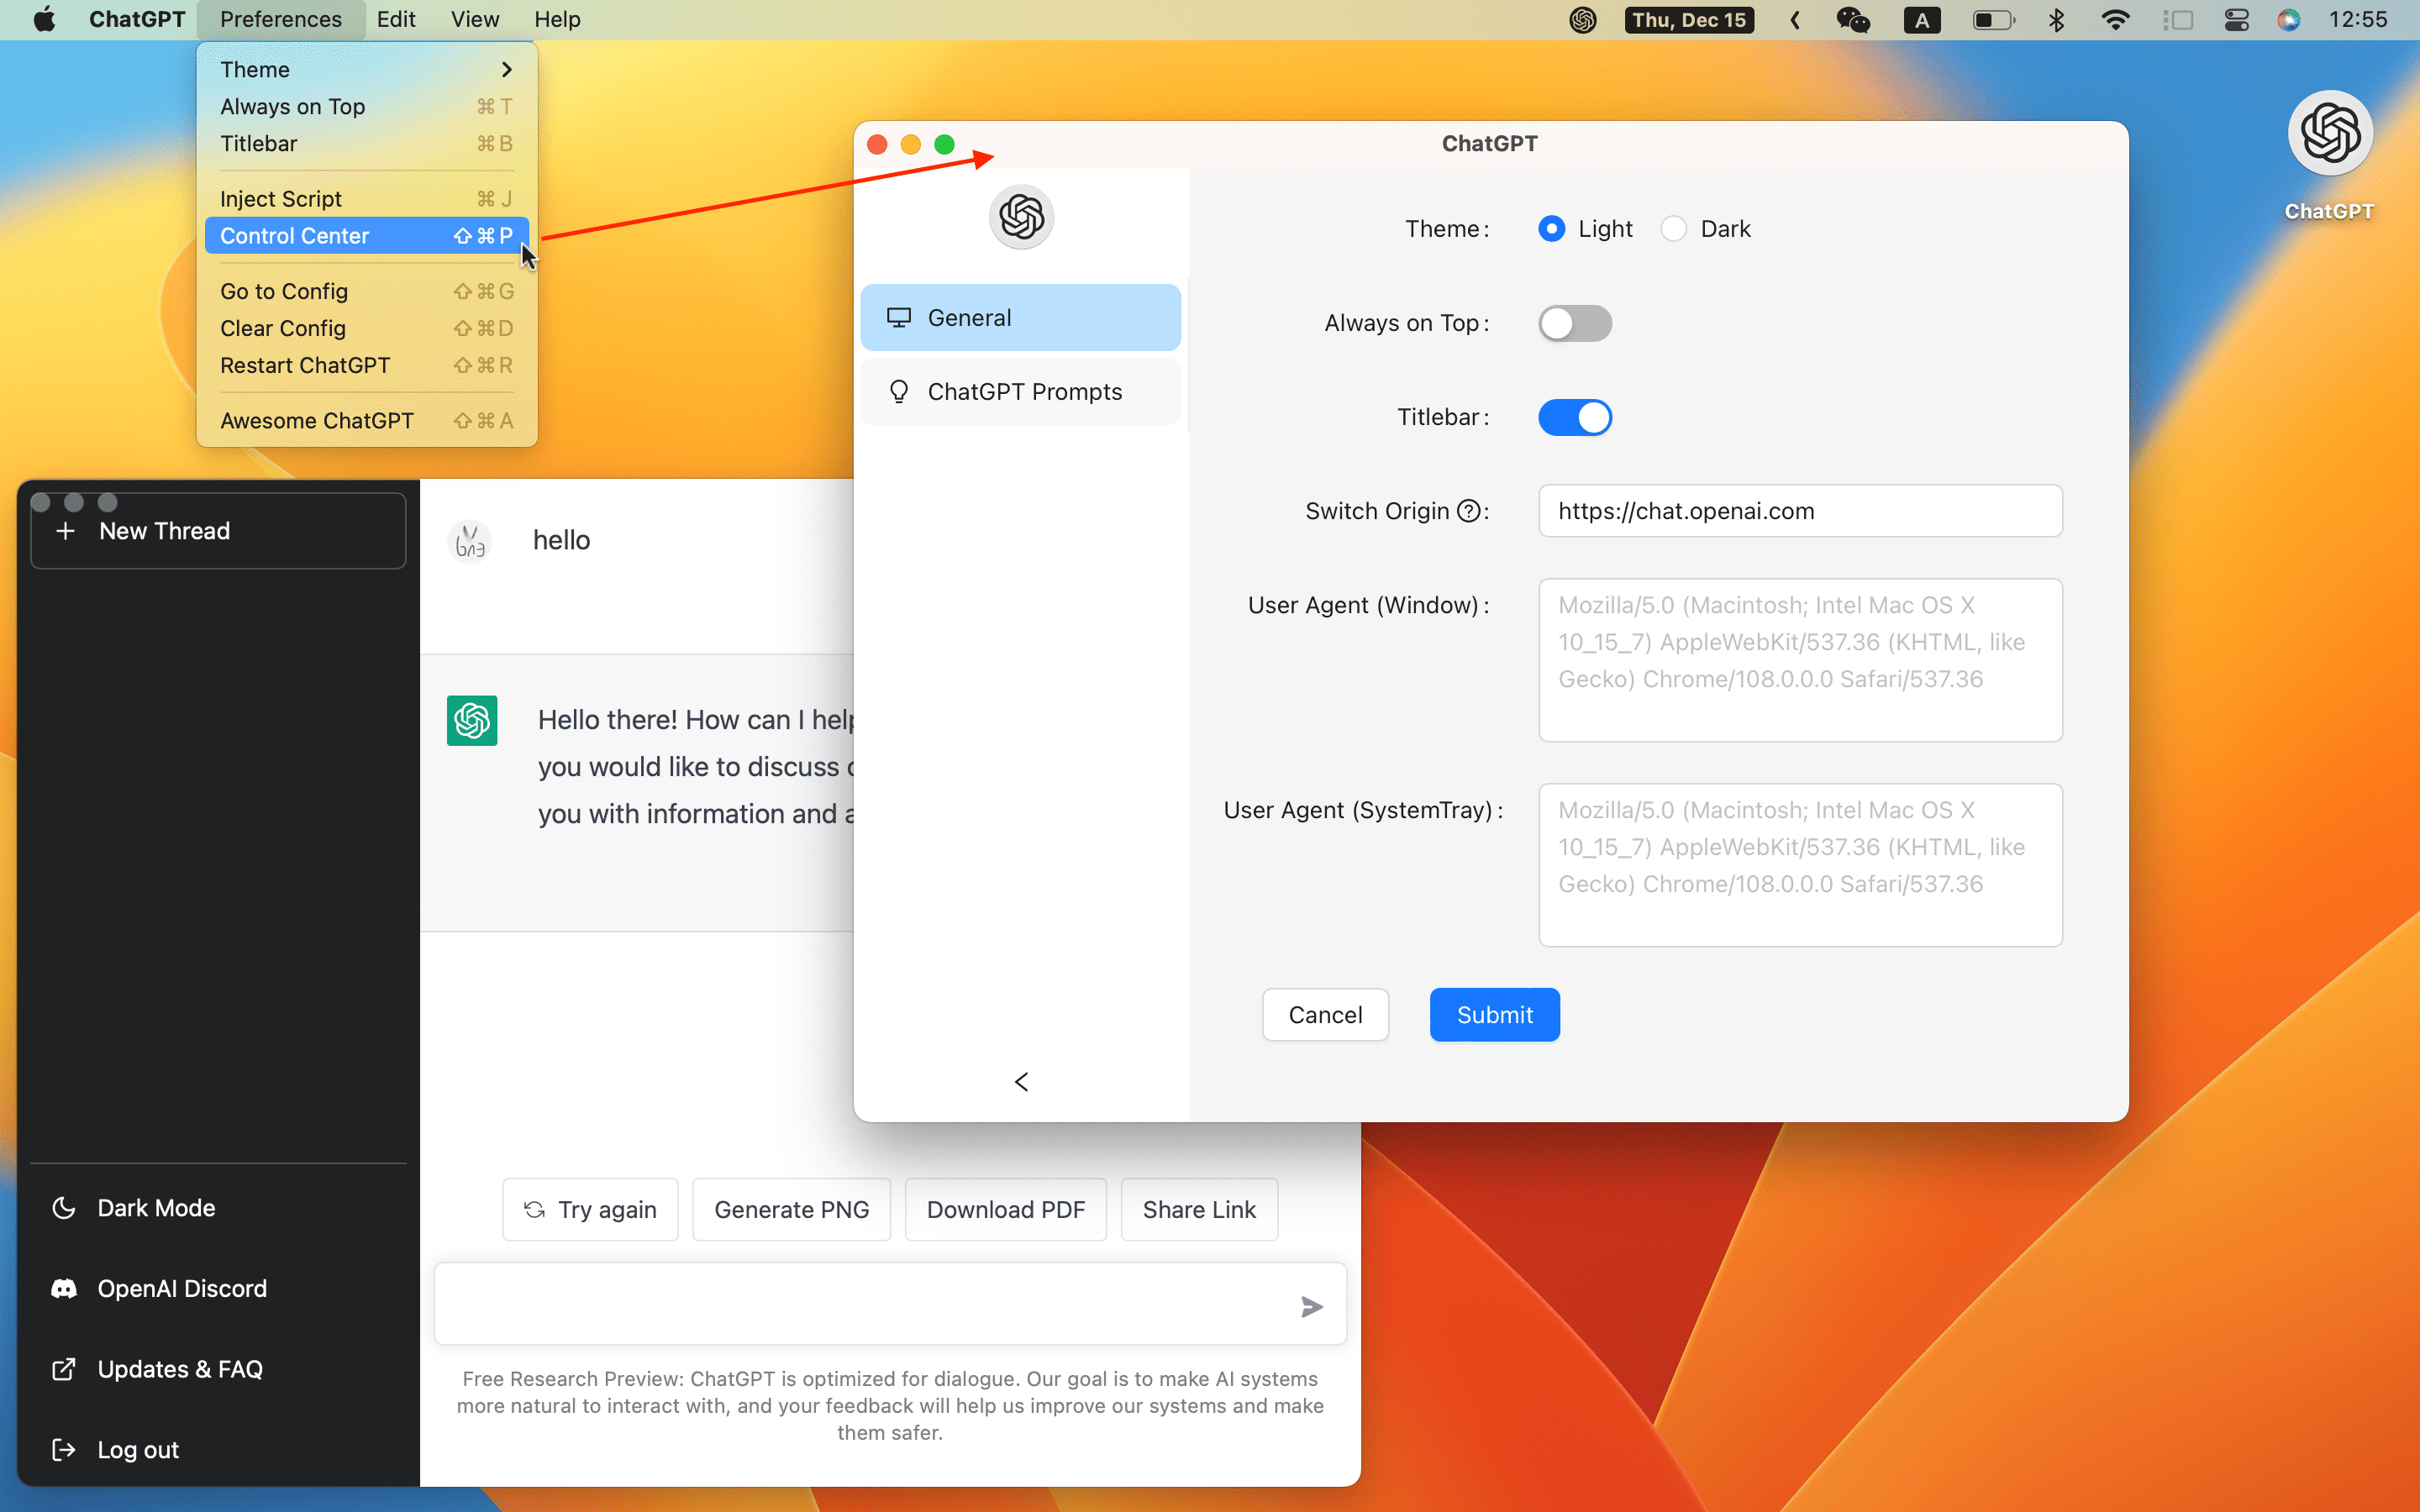Open ChatGPT via its desktop shortcut icon
The height and width of the screenshot is (1512, 2420).
(x=2329, y=133)
